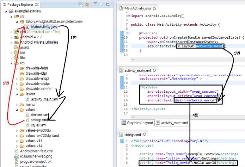Viewport: 245px width, 167px height.
Task: Open the Graphical Layout bottom tab
Action: pos(137,123)
